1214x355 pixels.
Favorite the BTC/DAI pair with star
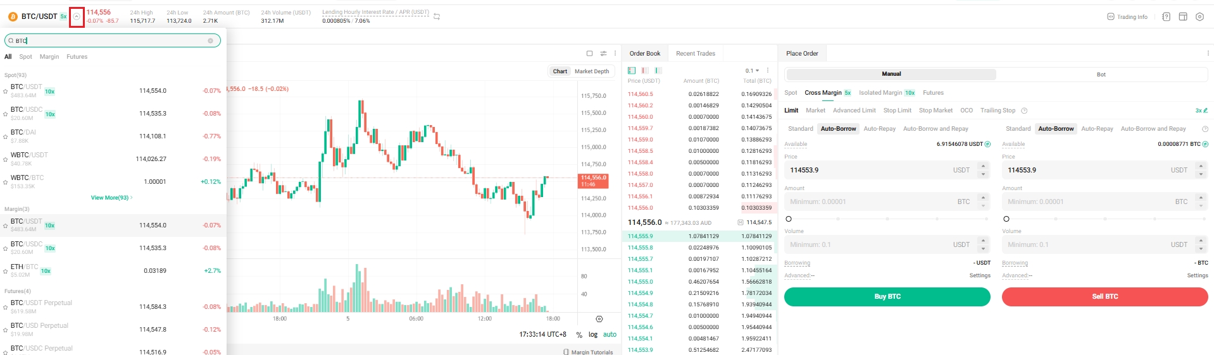click(x=6, y=137)
